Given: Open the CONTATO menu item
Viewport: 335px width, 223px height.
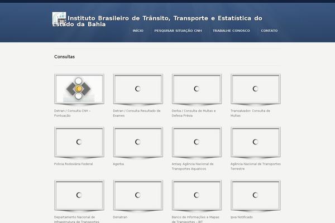Looking at the screenshot, I should tap(269, 31).
